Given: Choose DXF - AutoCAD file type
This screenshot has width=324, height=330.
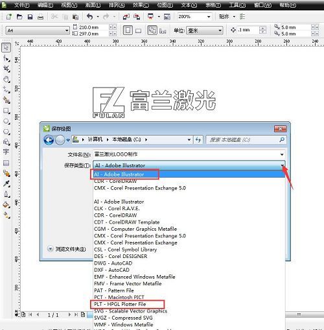Looking at the screenshot, I should (112, 270).
